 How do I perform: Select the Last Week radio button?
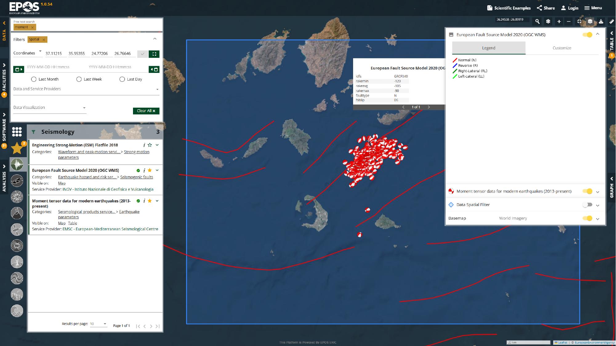79,79
